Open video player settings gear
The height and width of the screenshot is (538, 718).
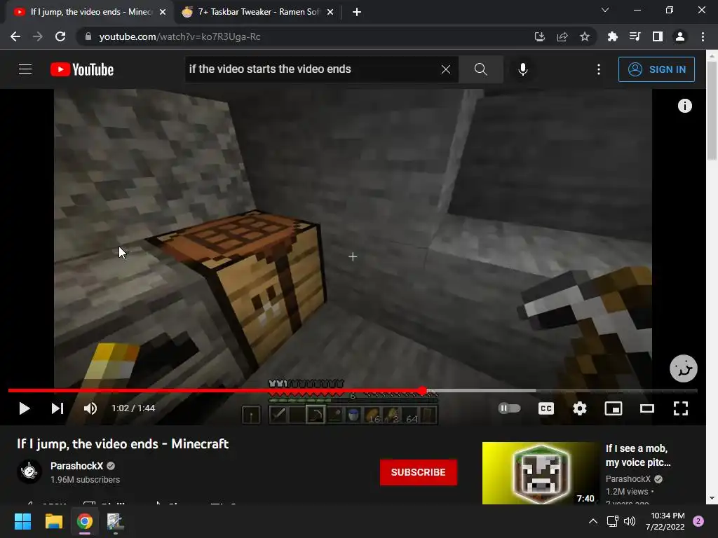coord(580,408)
